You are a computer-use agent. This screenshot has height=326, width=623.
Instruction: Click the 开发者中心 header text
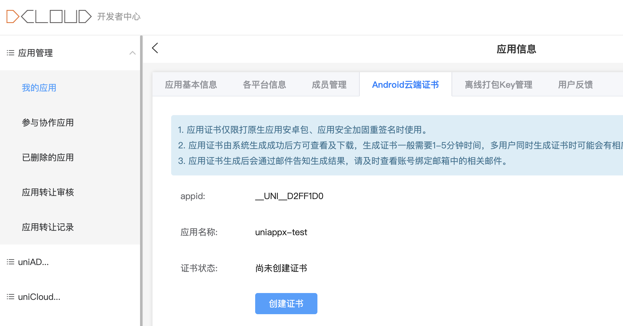pos(119,16)
